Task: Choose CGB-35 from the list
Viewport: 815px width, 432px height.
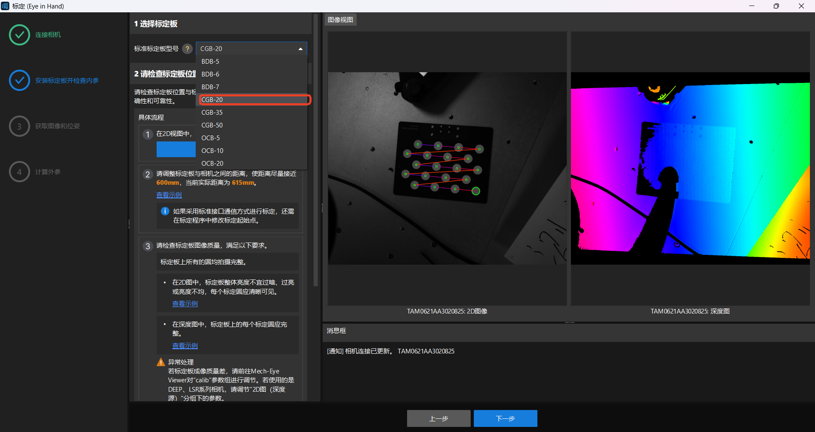Action: 212,113
